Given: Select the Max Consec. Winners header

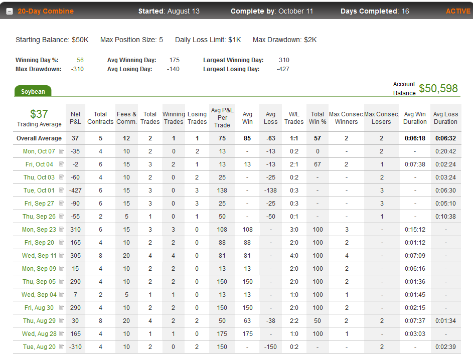Looking at the screenshot, I should coord(346,118).
